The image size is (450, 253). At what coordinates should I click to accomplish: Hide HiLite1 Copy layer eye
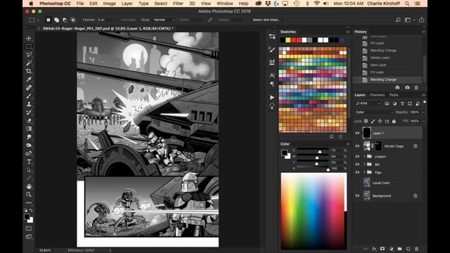coord(357,146)
